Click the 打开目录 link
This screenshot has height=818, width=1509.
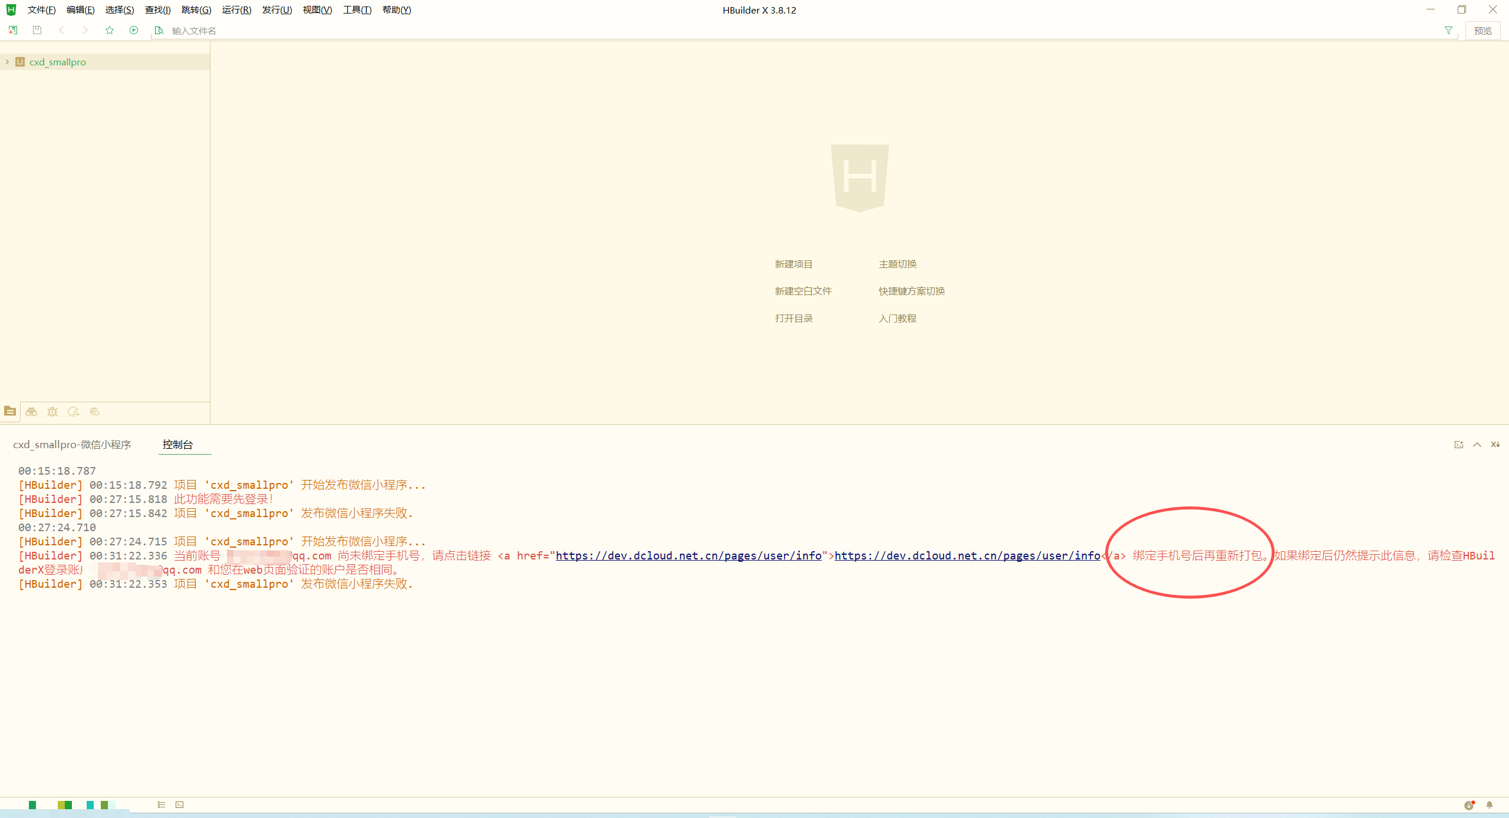793,318
